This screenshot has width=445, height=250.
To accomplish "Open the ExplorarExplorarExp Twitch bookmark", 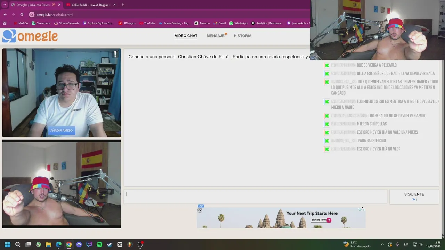I will pyautogui.click(x=99, y=23).
